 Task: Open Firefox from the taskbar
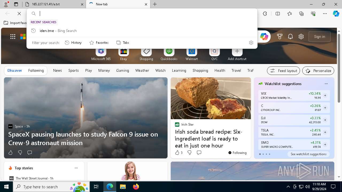[x=136, y=187]
